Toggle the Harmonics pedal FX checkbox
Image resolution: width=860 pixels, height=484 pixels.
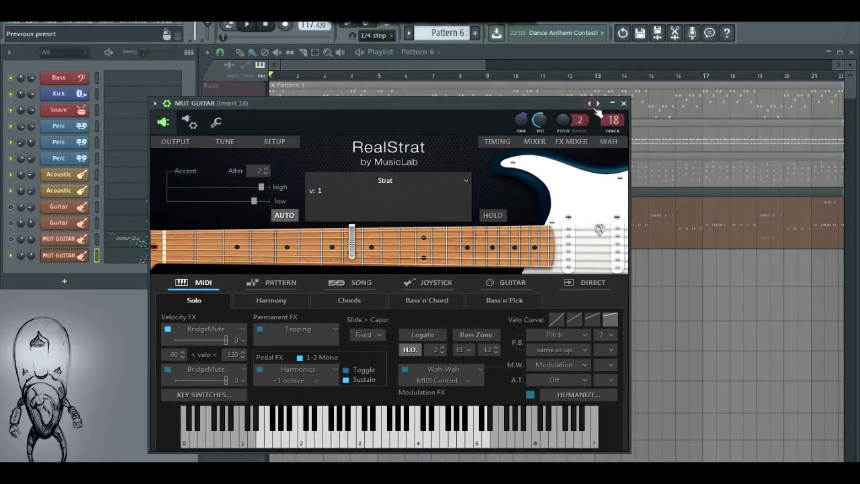click(259, 370)
